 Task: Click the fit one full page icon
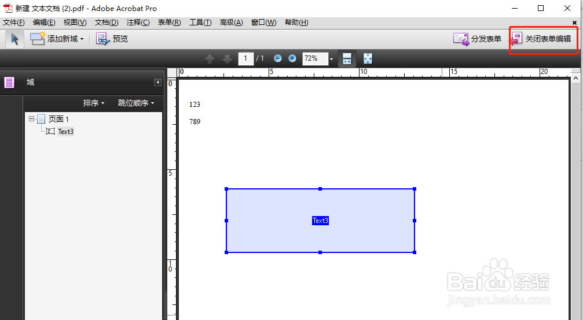tap(368, 58)
